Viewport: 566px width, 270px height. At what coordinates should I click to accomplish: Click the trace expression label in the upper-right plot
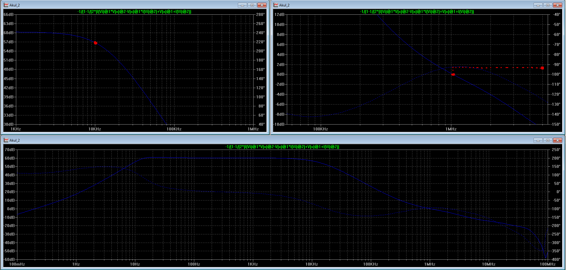[417, 12]
